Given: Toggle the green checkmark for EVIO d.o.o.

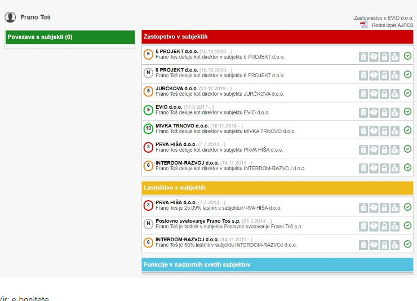Looking at the screenshot, I should (x=407, y=112).
